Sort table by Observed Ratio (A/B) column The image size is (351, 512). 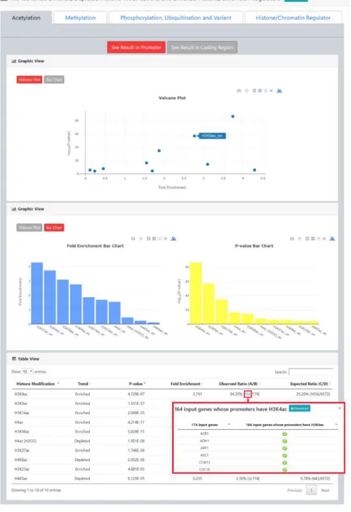click(238, 384)
